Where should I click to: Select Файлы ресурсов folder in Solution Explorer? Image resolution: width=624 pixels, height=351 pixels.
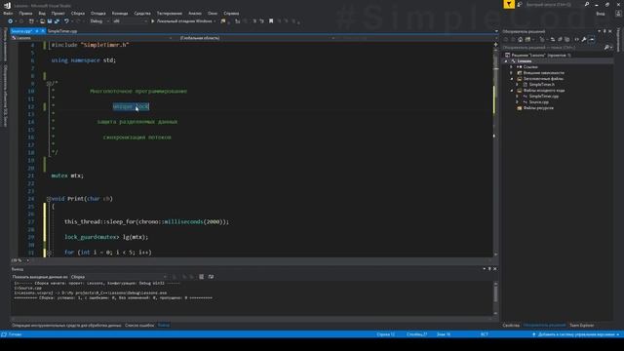(538, 108)
